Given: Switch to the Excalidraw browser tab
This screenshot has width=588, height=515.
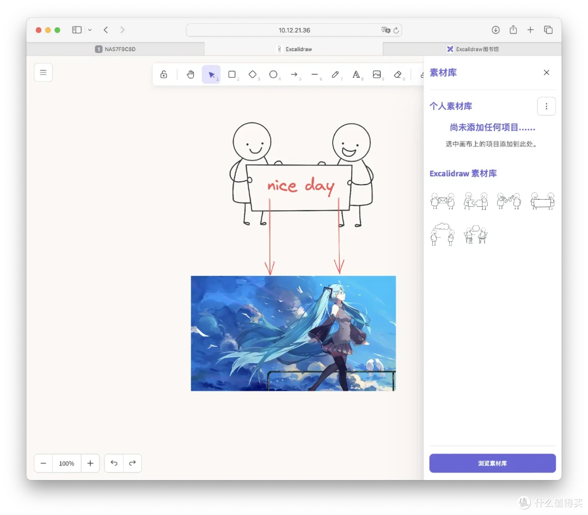Looking at the screenshot, I should (x=294, y=49).
